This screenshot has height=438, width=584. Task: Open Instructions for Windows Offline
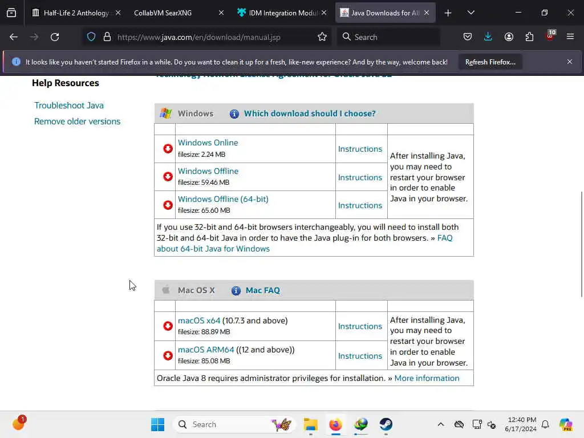360,177
